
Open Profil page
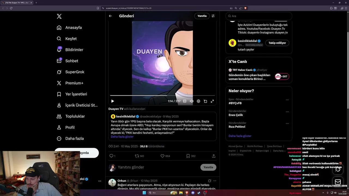(66, 127)
